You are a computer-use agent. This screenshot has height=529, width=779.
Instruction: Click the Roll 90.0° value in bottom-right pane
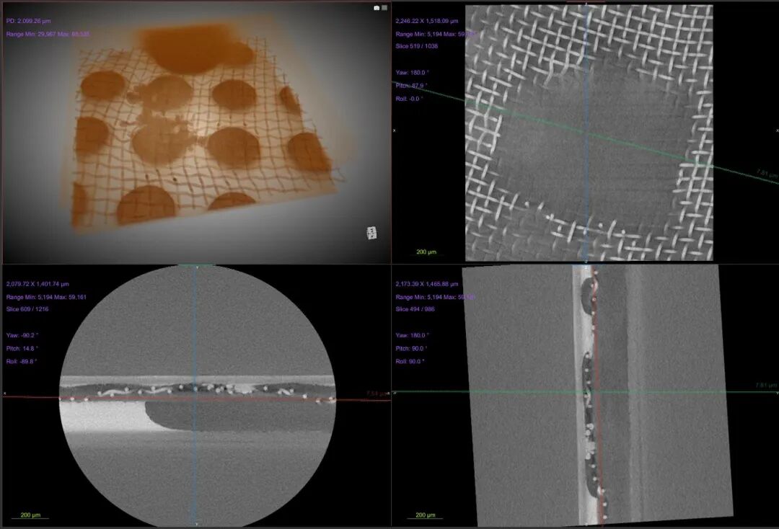[410, 361]
